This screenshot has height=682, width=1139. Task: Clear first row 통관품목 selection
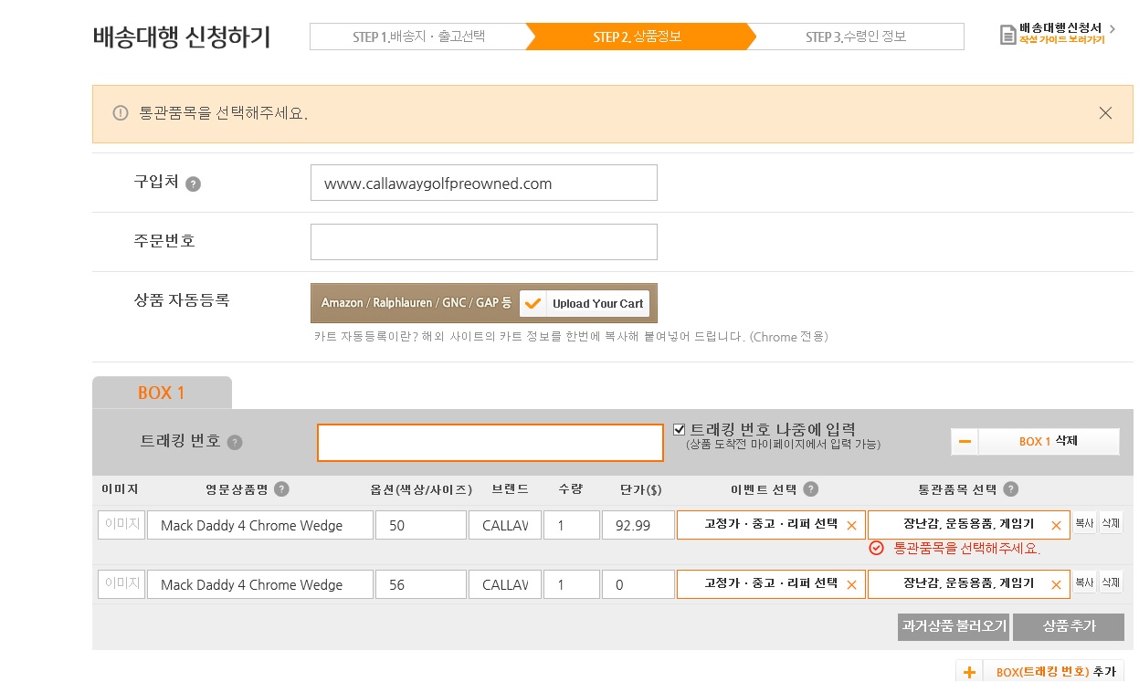coord(1056,526)
